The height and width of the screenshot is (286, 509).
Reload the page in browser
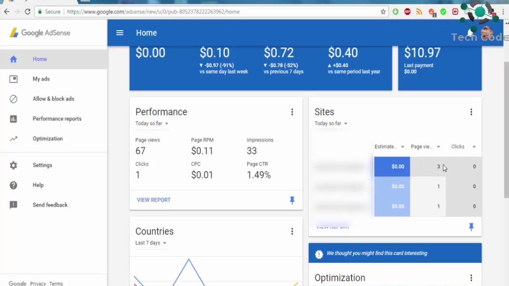(x=27, y=12)
